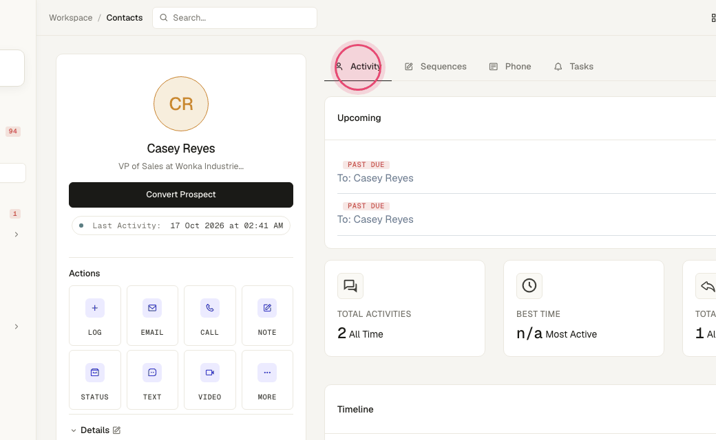Click the Tasks tab bell icon
The image size is (716, 440).
click(x=558, y=67)
